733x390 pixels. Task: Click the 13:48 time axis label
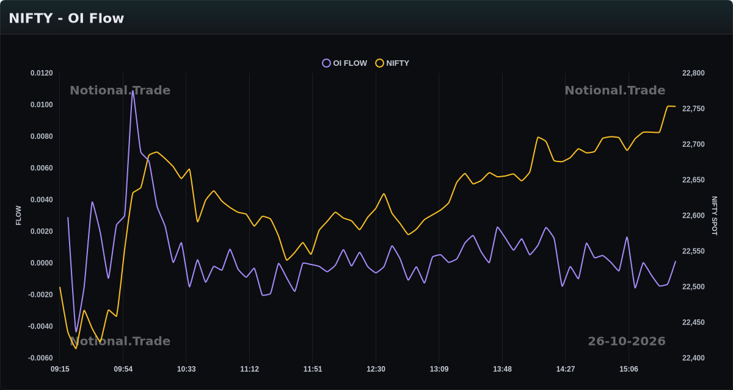502,369
